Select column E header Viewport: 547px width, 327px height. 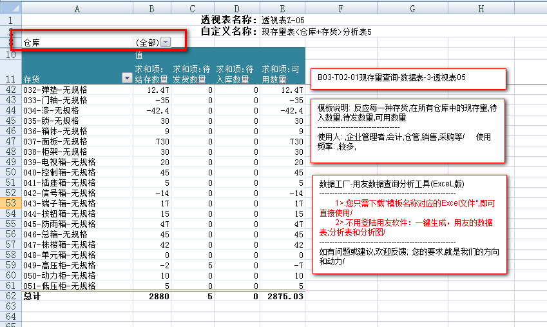click(x=283, y=8)
